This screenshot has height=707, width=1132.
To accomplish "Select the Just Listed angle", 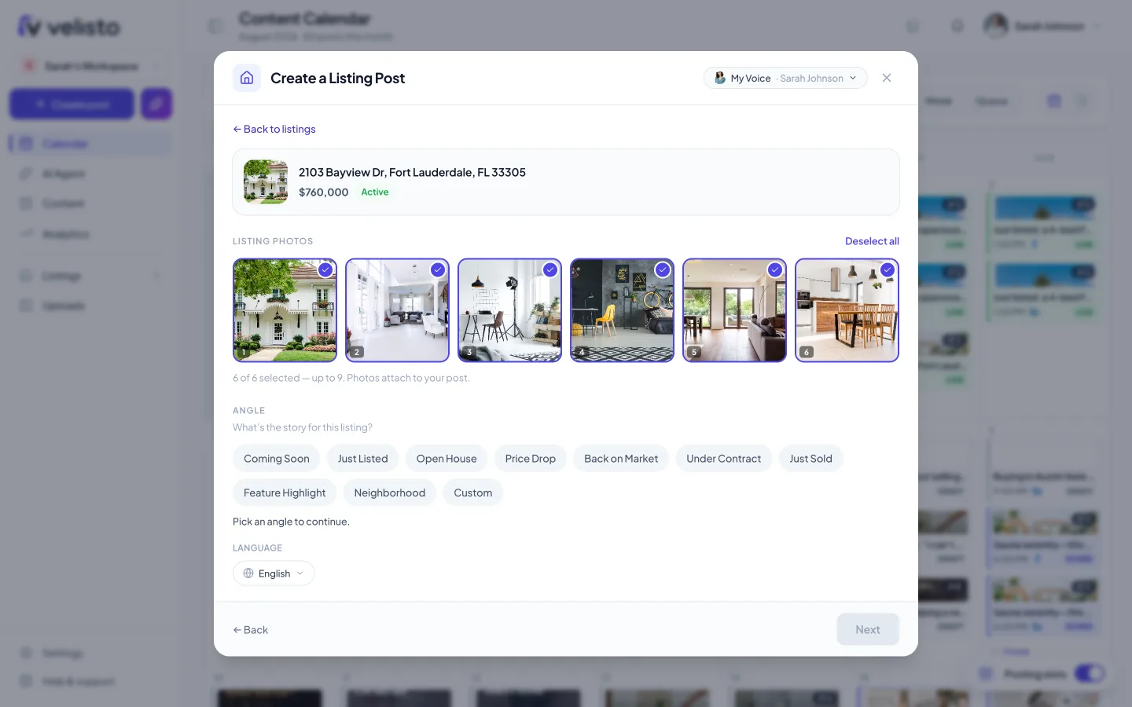I will point(362,459).
